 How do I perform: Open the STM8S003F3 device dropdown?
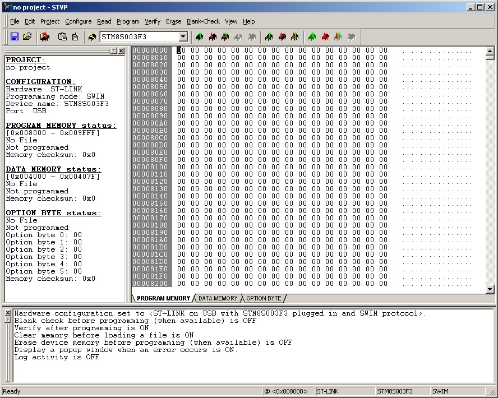pyautogui.click(x=183, y=37)
